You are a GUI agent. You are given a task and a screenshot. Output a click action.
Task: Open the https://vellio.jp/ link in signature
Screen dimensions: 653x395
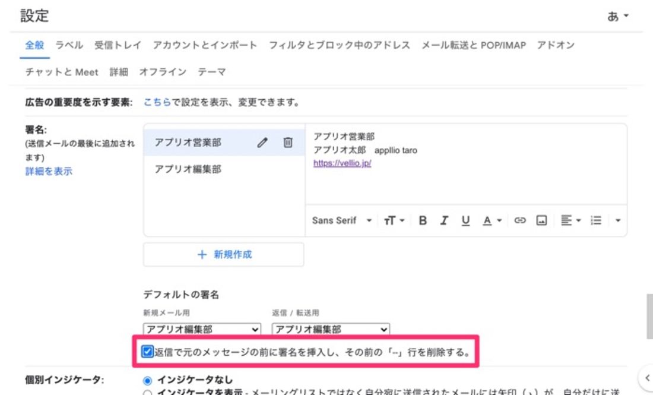[x=343, y=163]
